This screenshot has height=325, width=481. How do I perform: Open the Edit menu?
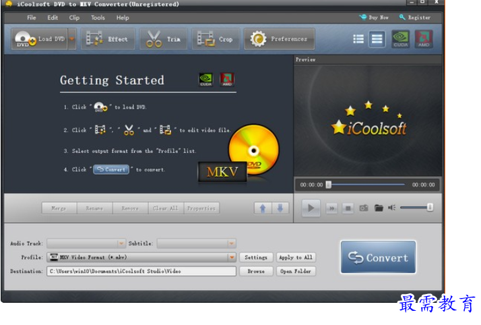pos(53,18)
